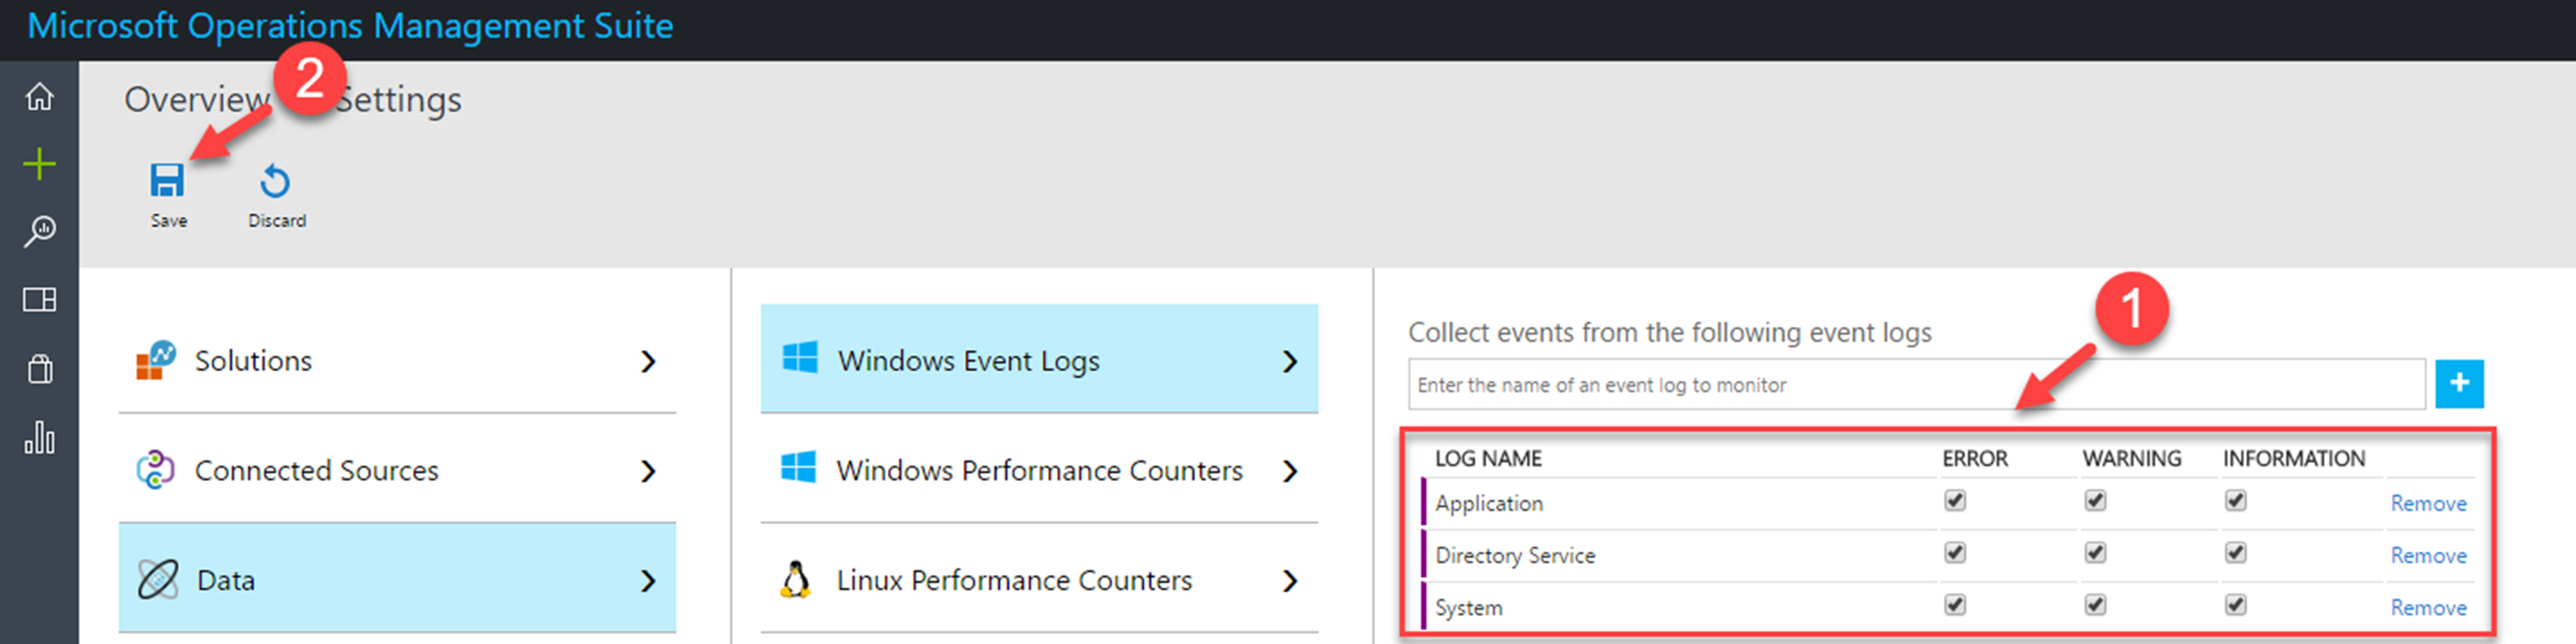2576x644 pixels.
Task: Click the Home icon in left sidebar
Action: pos(39,97)
